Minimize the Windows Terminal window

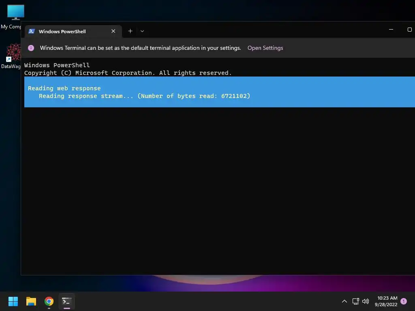391,29
